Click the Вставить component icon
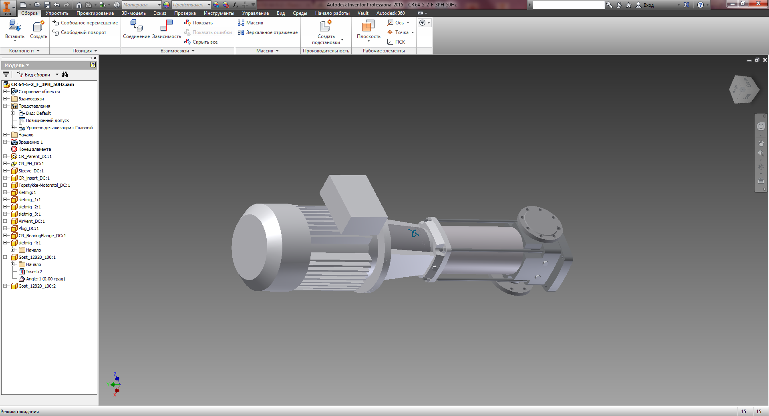Image resolution: width=769 pixels, height=416 pixels. coord(15,26)
